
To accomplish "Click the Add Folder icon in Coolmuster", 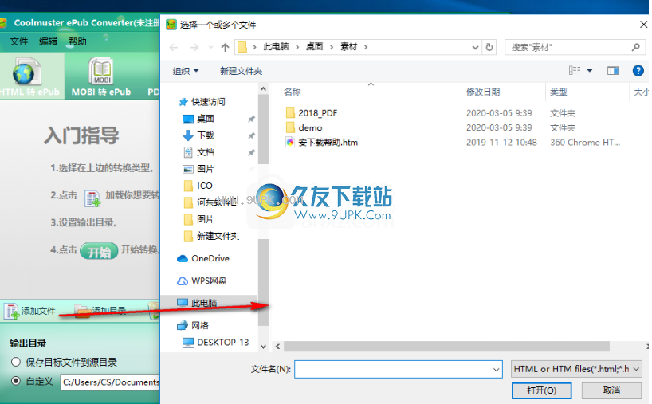I will click(82, 311).
